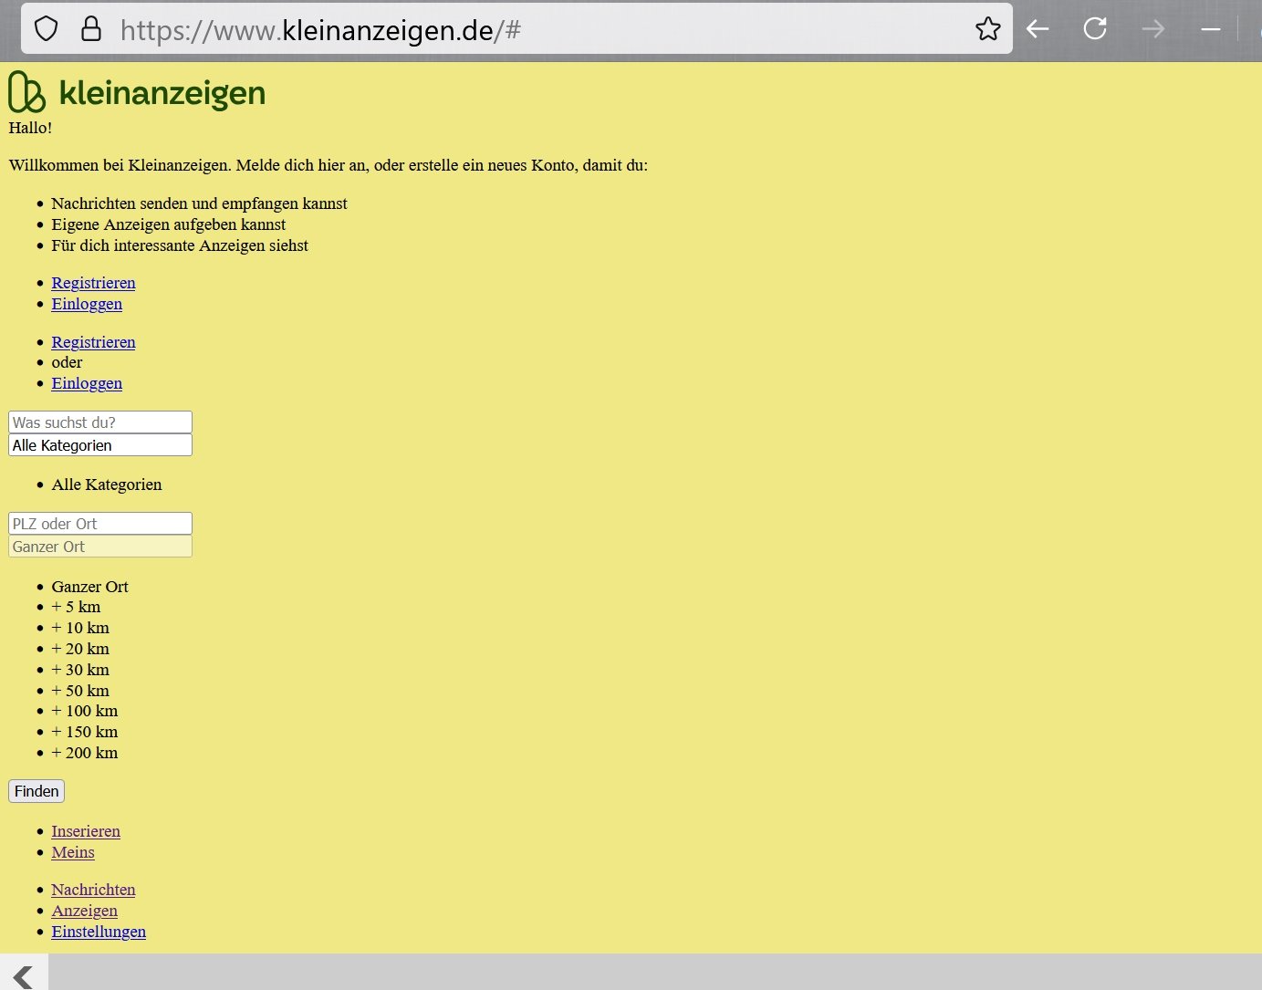Click the shield tracking protection icon

pyautogui.click(x=47, y=29)
